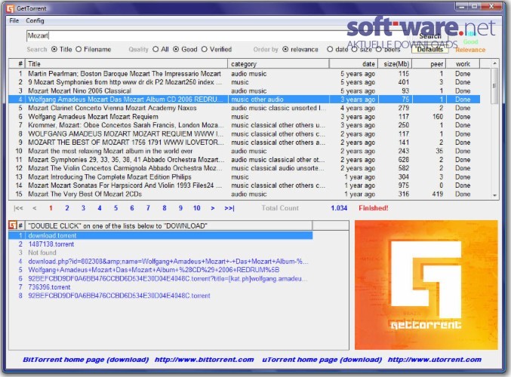Image resolution: width=511 pixels, height=377 pixels.
Task: Select download.php?id=802308 entry
Action: pos(161,262)
